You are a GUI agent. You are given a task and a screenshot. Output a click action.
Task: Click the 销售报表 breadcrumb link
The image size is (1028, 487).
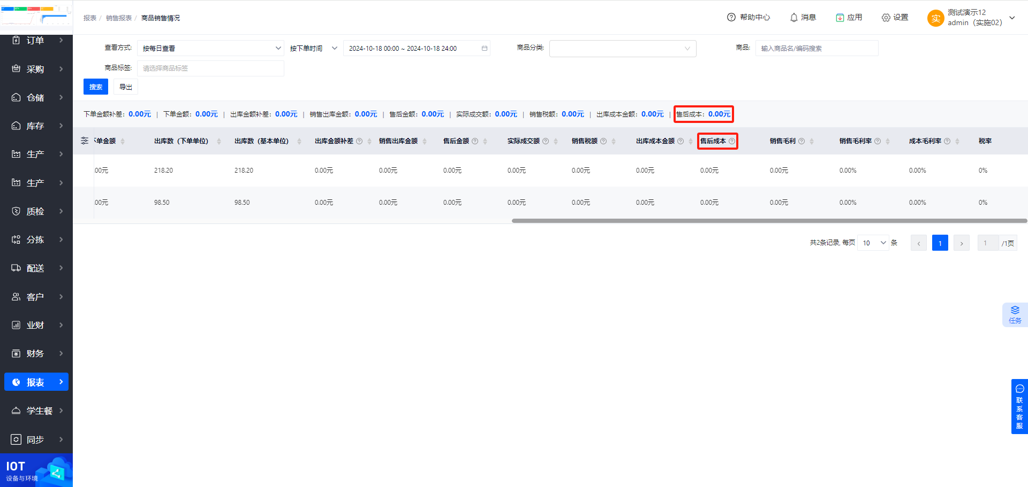119,18
